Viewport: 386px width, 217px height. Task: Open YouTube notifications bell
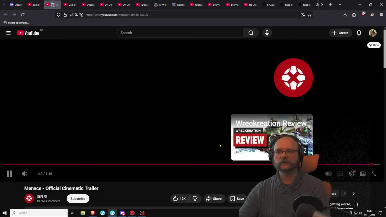[x=359, y=33]
